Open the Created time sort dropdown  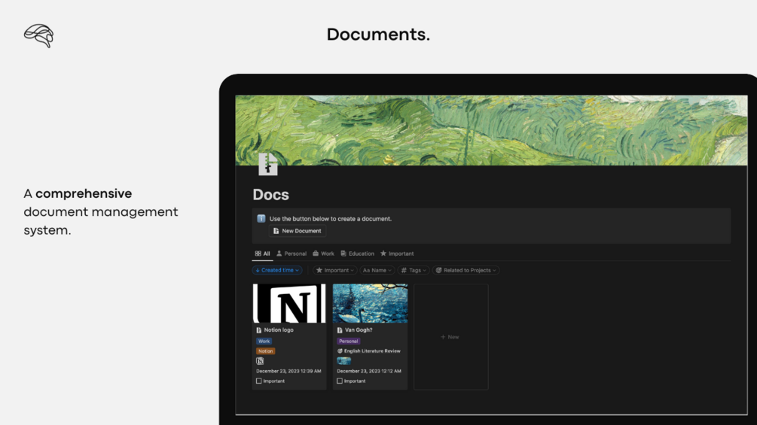click(x=277, y=270)
